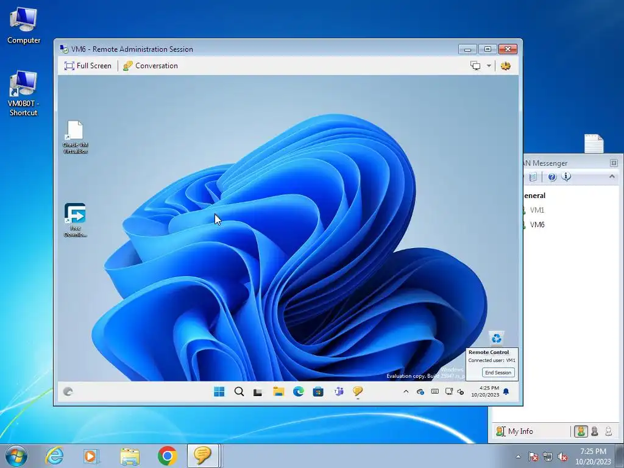This screenshot has width=624, height=468.
Task: Click the network icon in host tray
Action: [x=548, y=456]
